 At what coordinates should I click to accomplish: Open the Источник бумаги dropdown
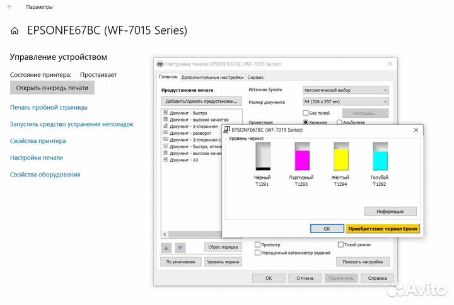(x=346, y=90)
